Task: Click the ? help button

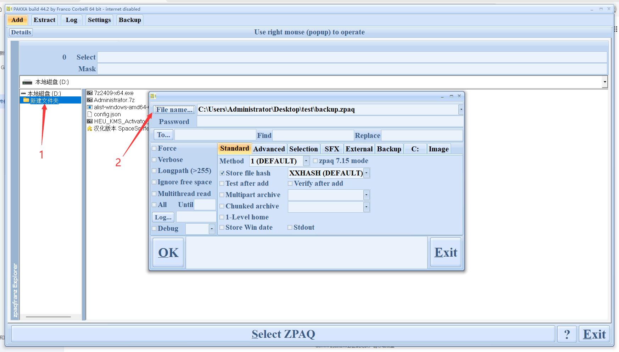Action: tap(567, 334)
